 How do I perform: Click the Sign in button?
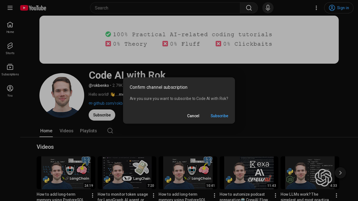339,8
